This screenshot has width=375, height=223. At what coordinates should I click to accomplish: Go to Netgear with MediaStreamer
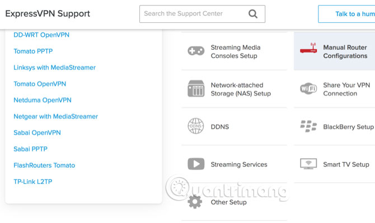click(56, 116)
